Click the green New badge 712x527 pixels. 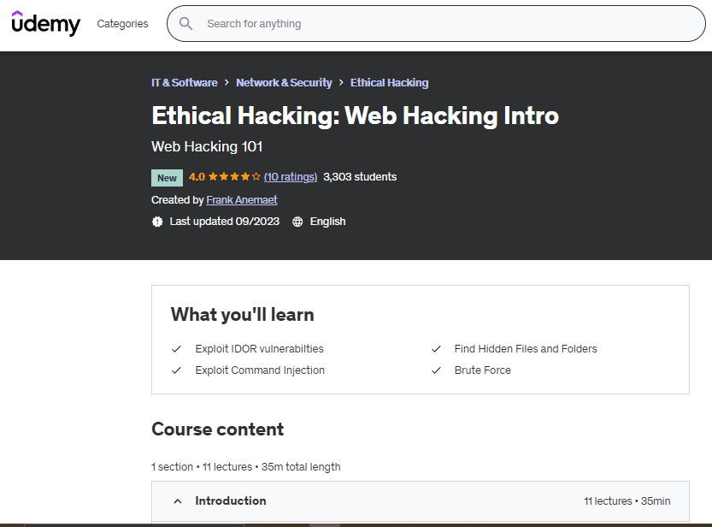(x=167, y=178)
